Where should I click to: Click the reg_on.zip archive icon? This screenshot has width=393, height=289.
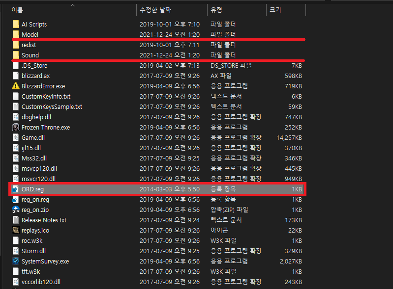pos(16,210)
